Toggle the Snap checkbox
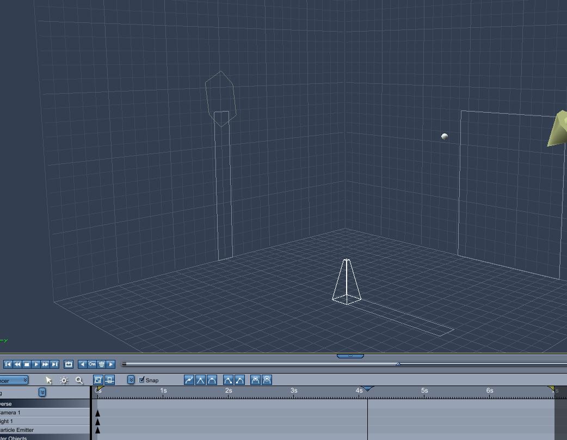 point(142,380)
